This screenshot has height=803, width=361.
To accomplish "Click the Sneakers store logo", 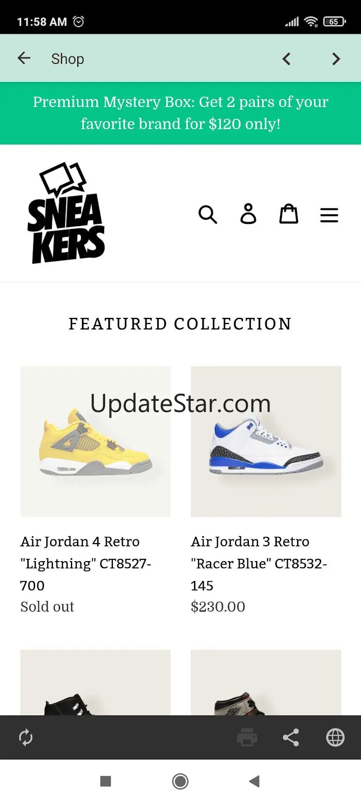I will coord(66,213).
